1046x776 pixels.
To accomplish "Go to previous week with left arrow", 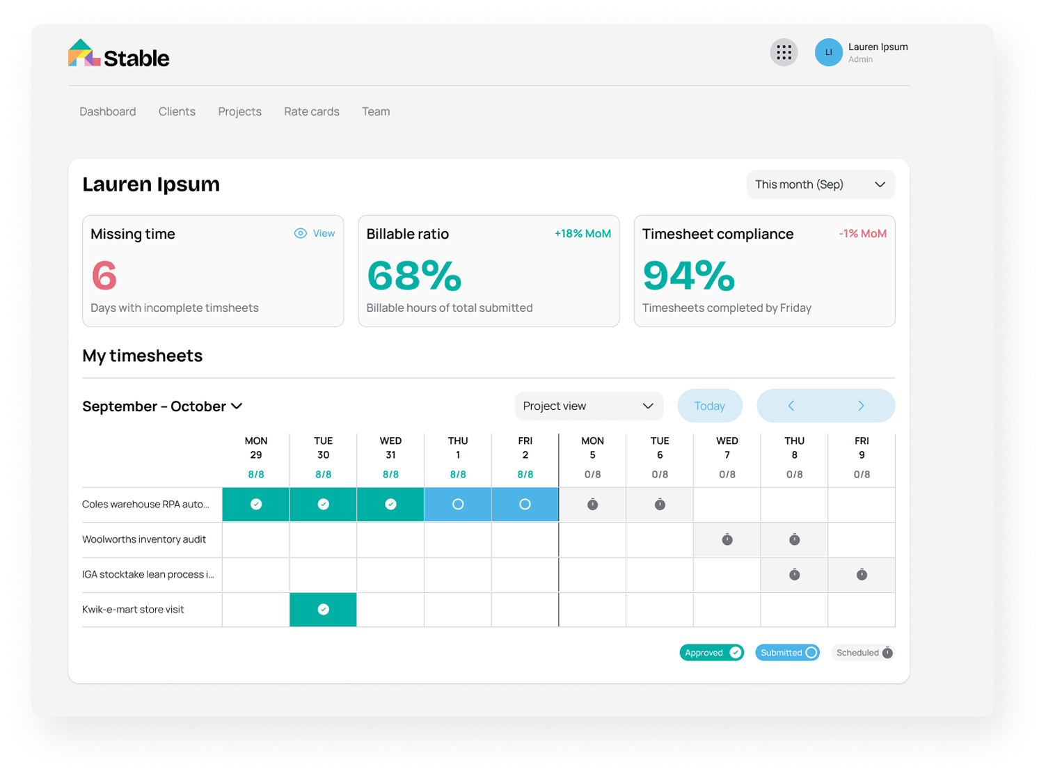I will (x=791, y=406).
